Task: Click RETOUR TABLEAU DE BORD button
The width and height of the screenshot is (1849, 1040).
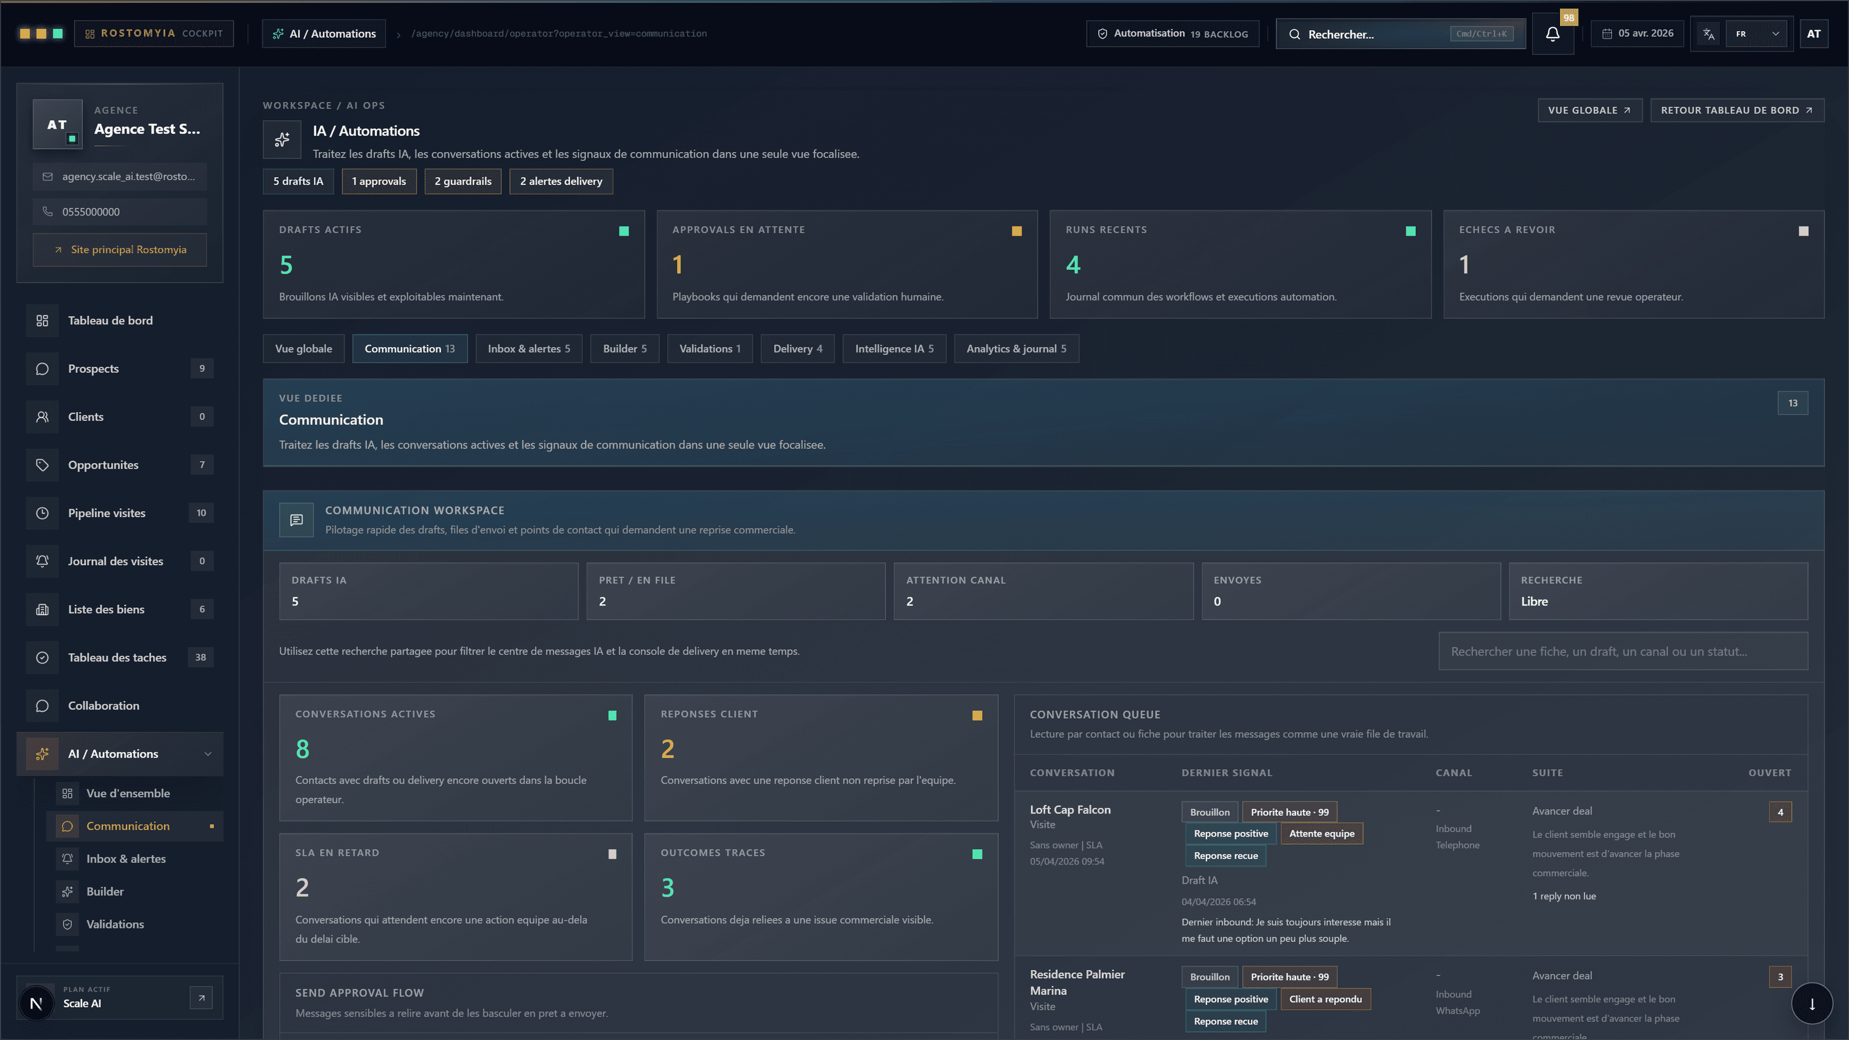Action: tap(1737, 110)
